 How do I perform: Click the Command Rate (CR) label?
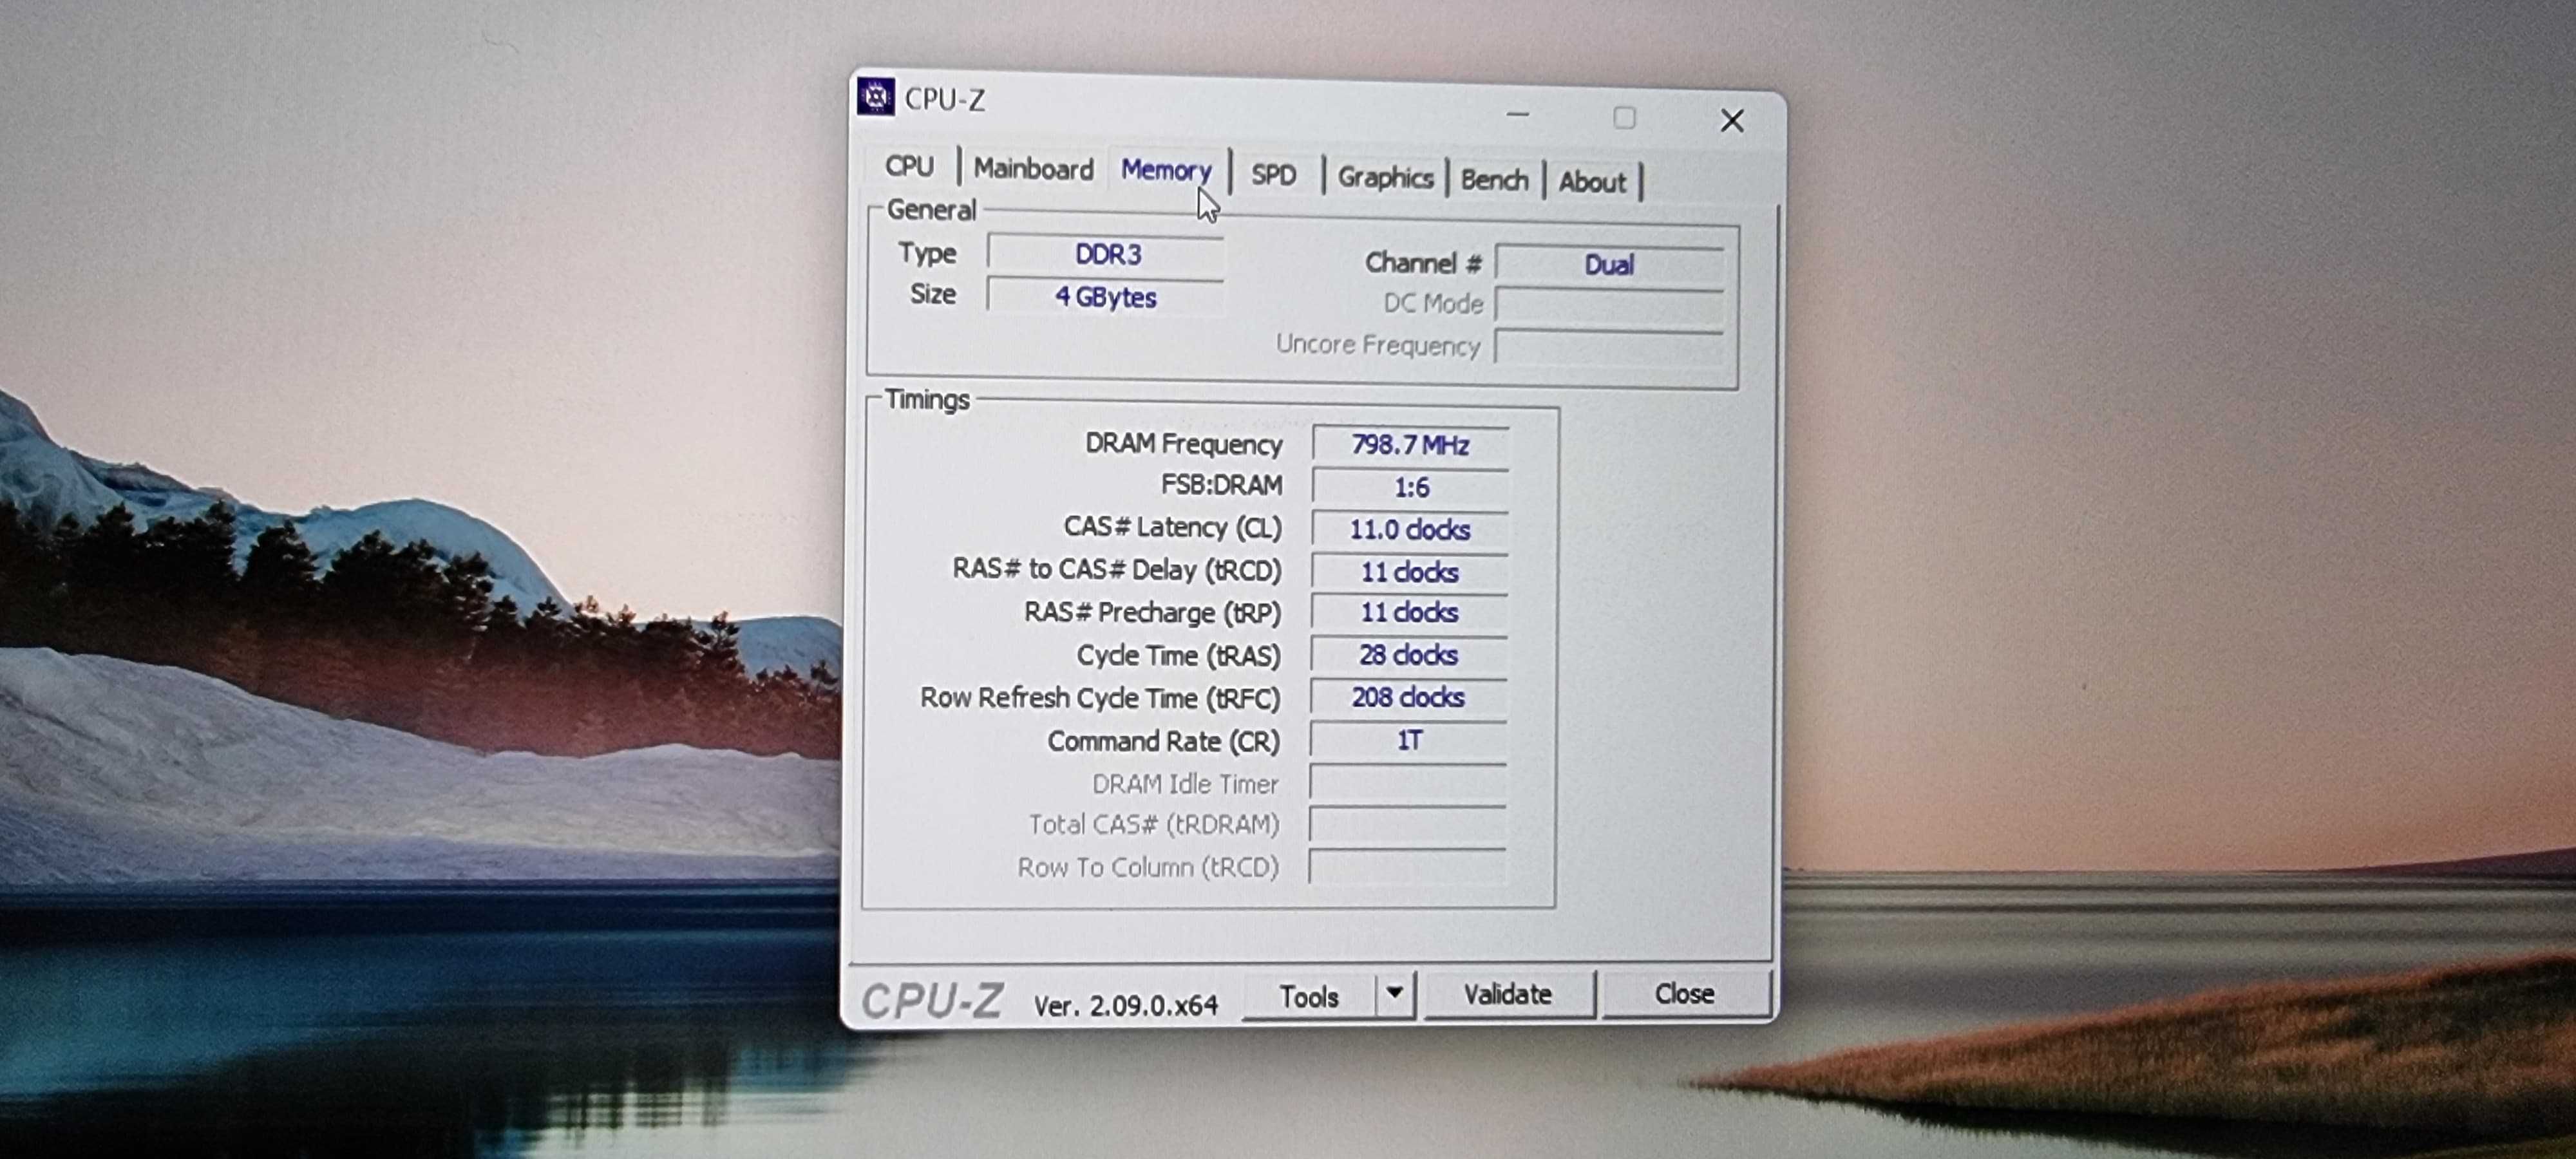point(1163,741)
